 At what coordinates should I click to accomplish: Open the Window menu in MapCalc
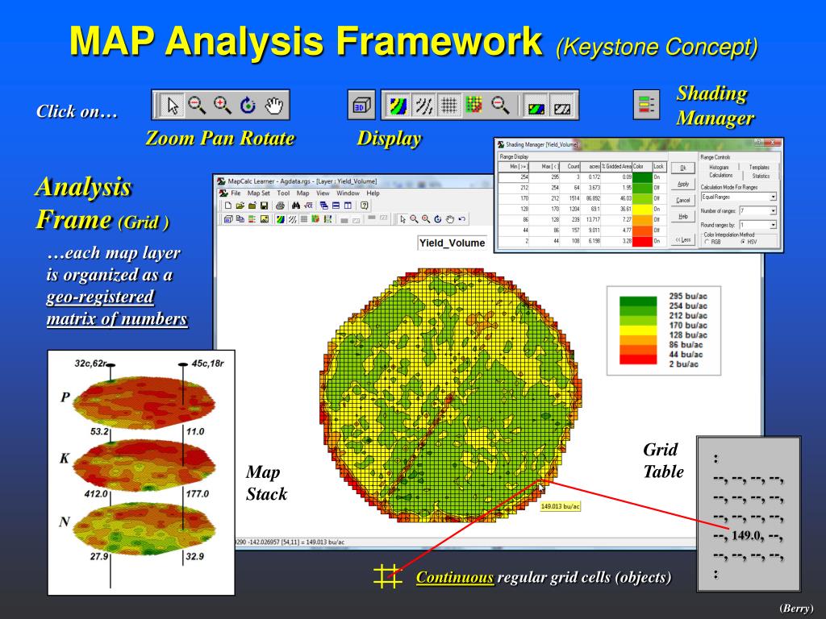pyautogui.click(x=348, y=193)
